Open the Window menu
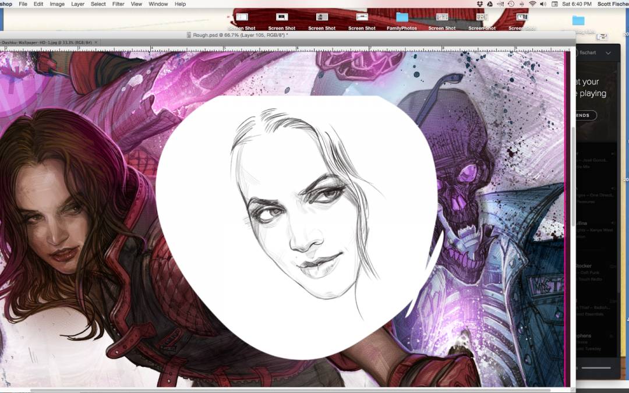The image size is (629, 393). (x=158, y=4)
